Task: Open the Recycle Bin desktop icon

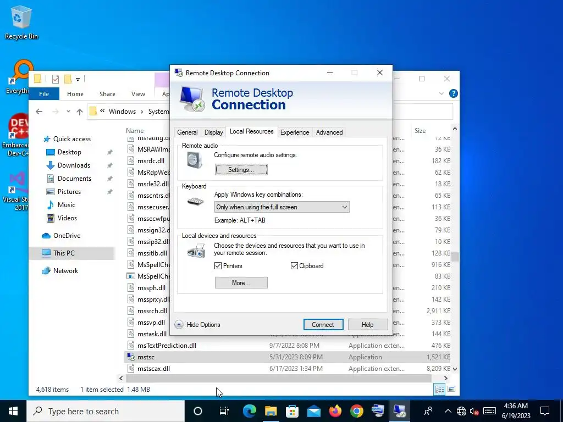Action: pos(21,22)
